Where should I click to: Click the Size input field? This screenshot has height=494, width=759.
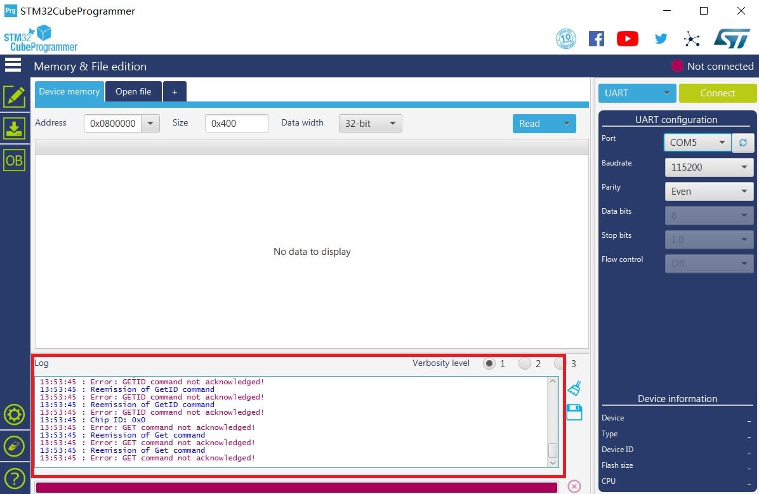236,124
